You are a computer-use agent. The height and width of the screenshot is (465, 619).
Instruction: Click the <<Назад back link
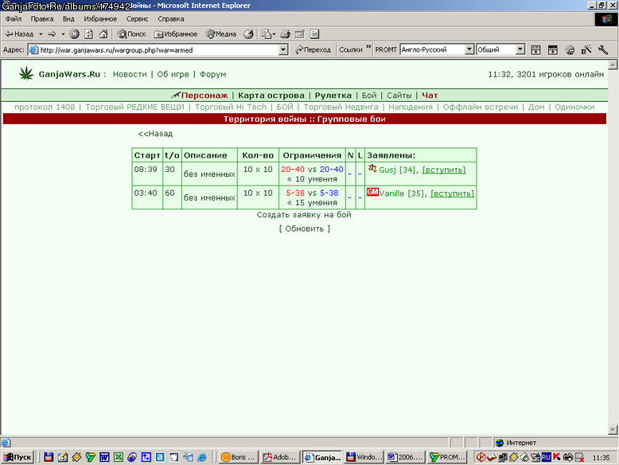click(155, 134)
